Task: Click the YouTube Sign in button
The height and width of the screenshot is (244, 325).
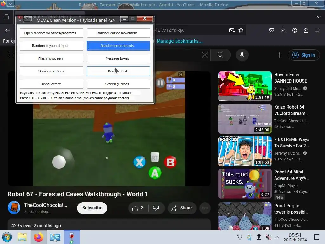Action: (x=304, y=55)
